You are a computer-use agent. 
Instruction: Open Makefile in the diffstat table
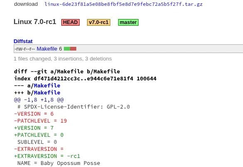[47, 49]
